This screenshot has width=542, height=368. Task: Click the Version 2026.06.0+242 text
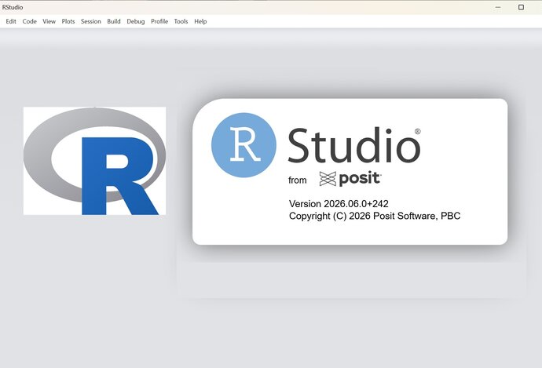[x=339, y=204]
